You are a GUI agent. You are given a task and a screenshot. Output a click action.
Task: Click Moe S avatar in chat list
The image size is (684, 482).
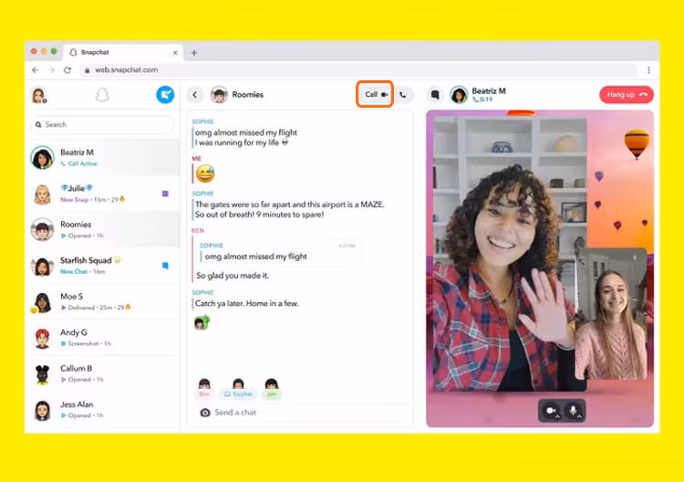(x=42, y=301)
